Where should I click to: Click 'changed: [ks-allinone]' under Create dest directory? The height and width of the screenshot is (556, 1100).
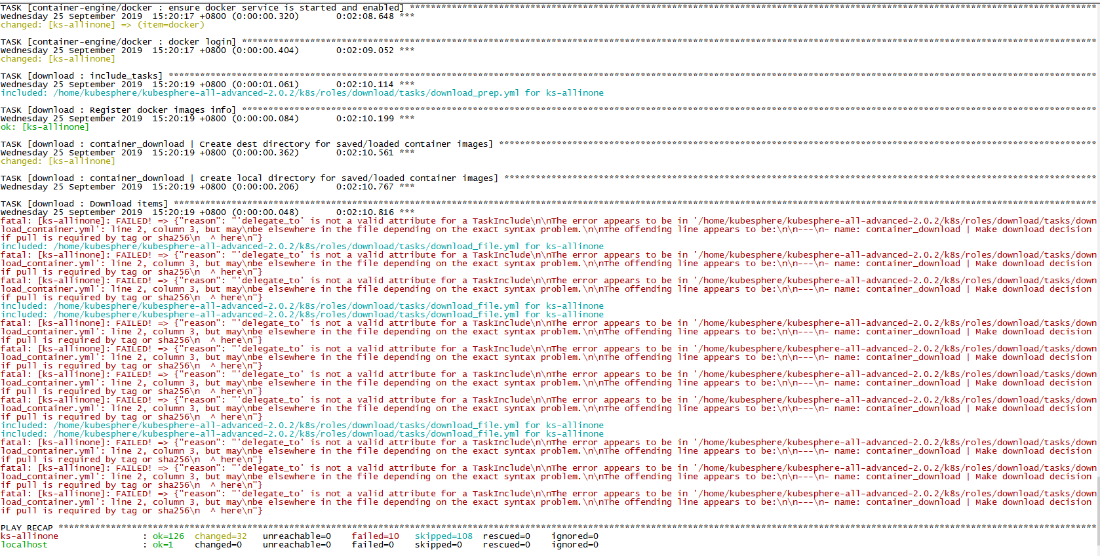[x=58, y=161]
